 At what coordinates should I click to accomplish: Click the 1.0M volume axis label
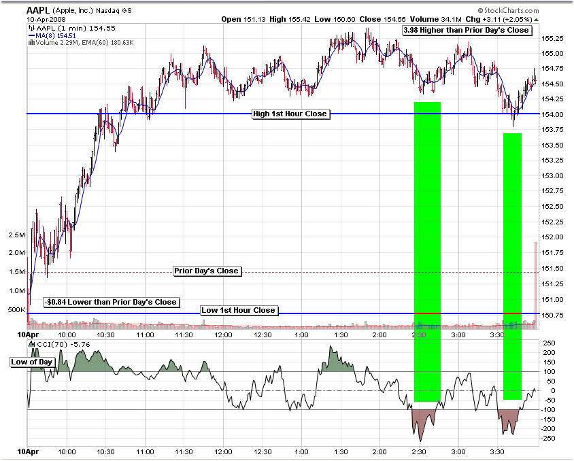click(x=17, y=291)
